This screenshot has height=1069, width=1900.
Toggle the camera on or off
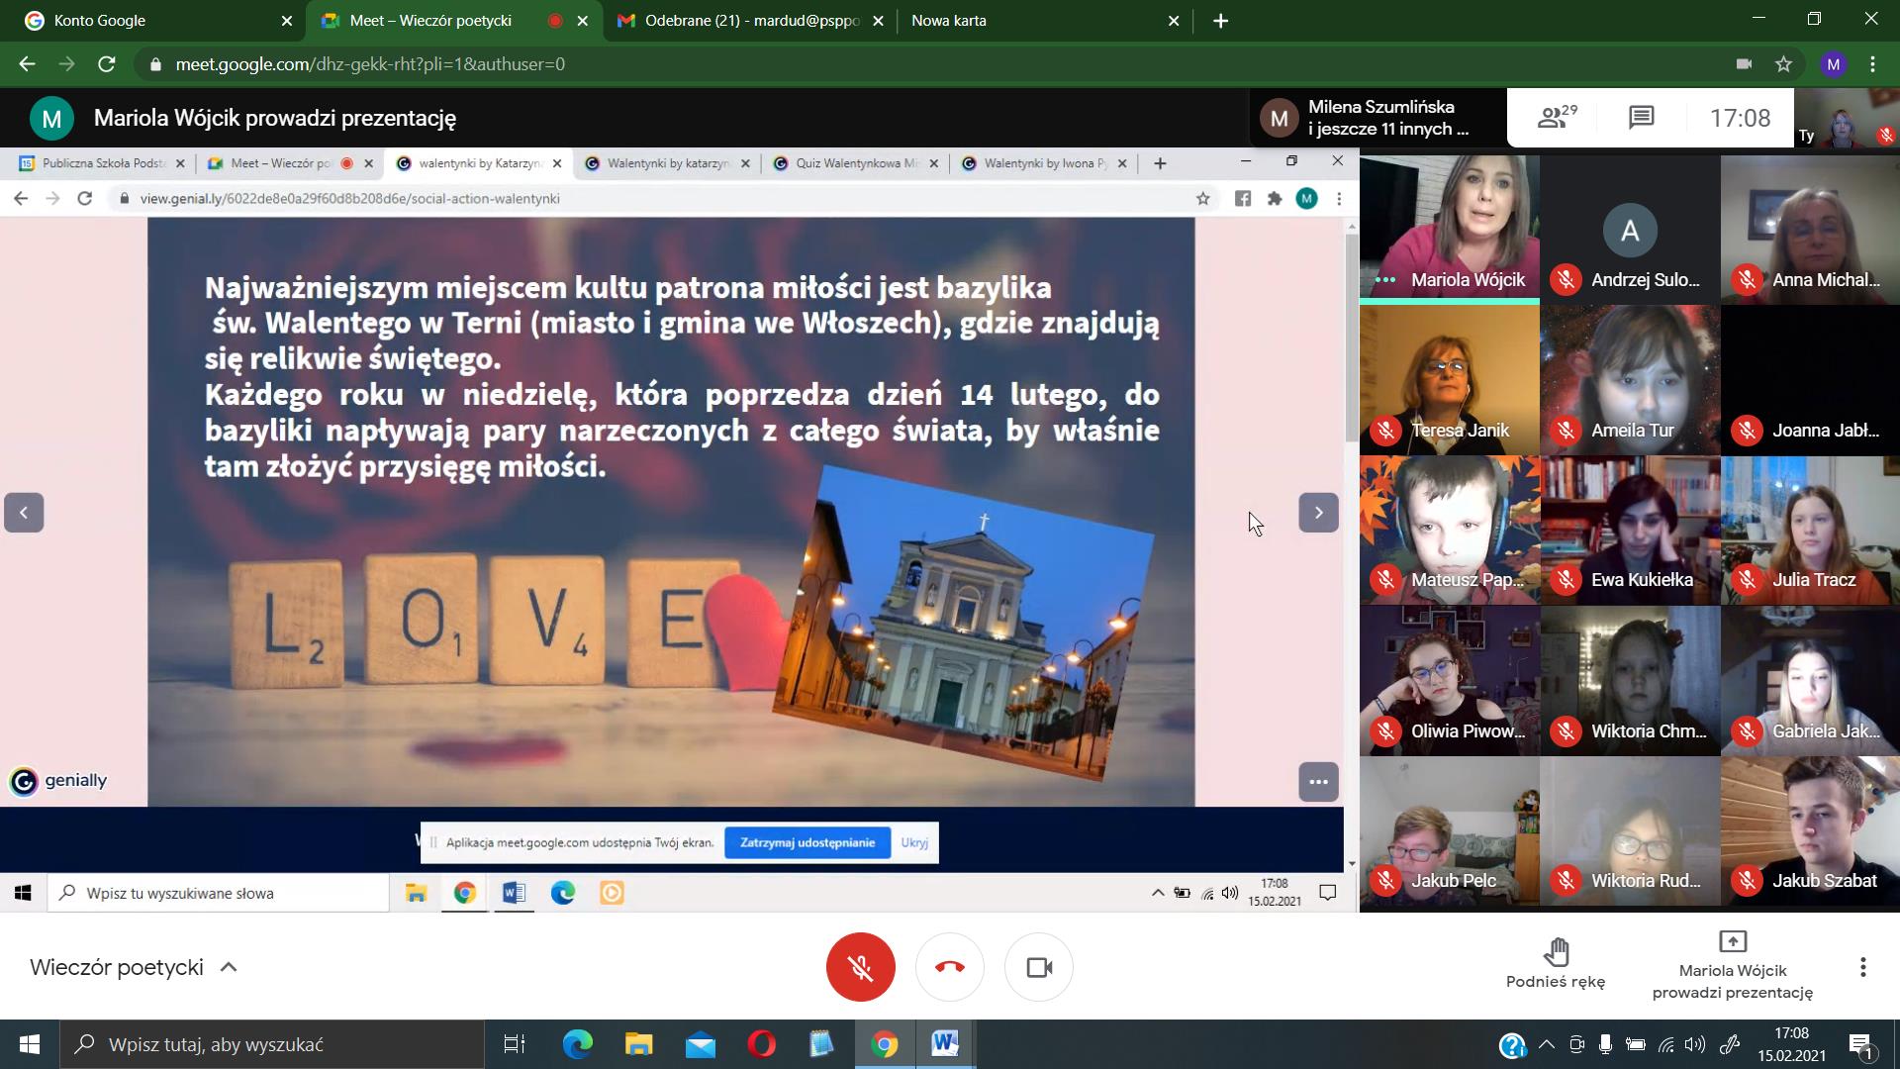(x=1038, y=967)
